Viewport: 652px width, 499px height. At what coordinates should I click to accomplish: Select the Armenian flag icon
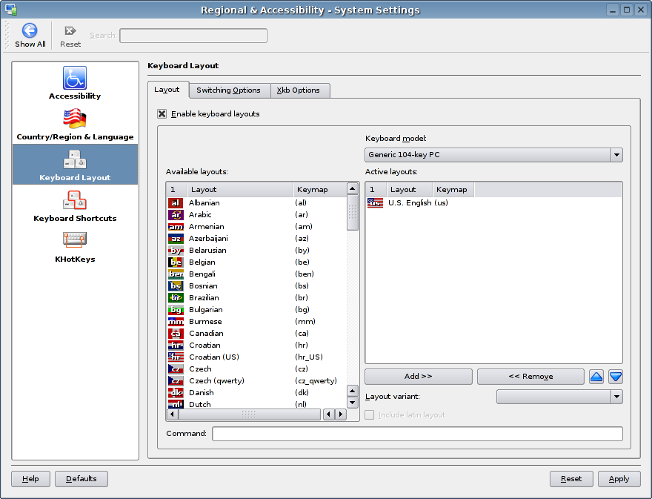click(176, 226)
